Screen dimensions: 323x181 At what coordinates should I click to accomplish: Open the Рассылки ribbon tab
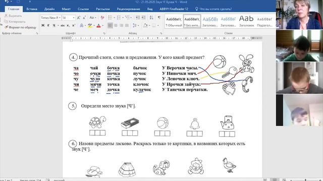(x=103, y=9)
